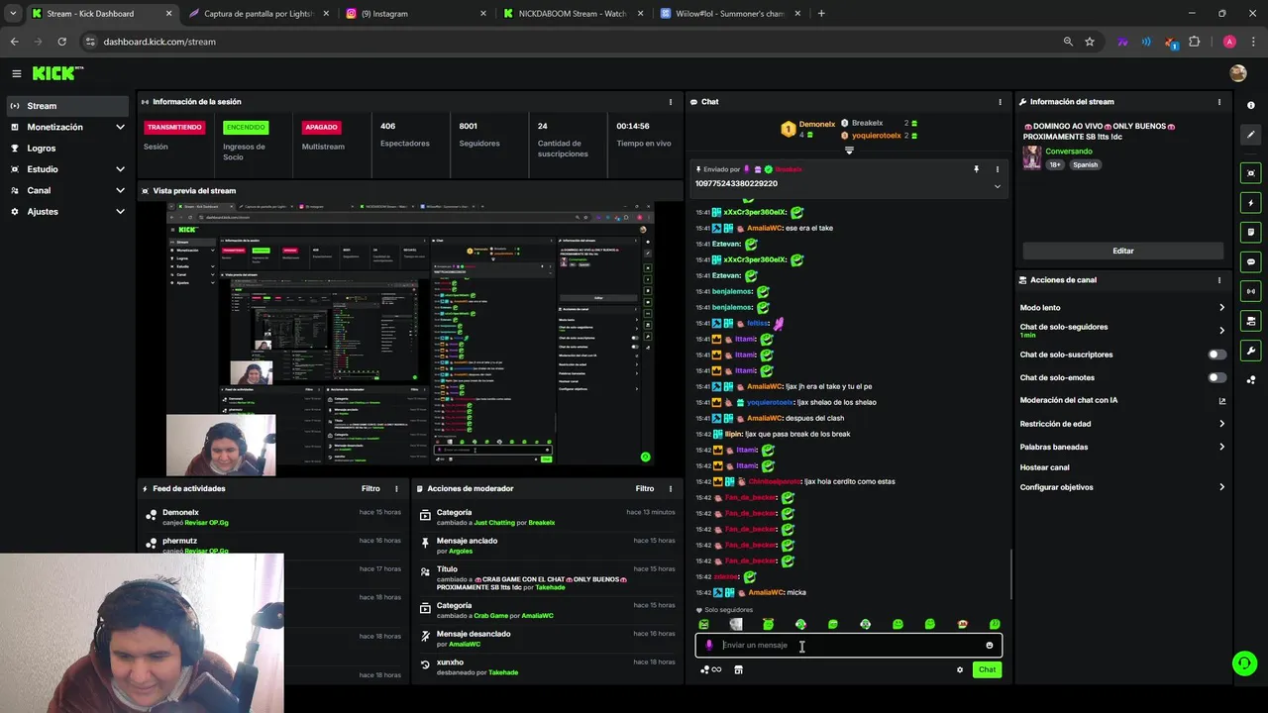Open the green headset support button
Screen dimensions: 1268x713
(1244, 663)
